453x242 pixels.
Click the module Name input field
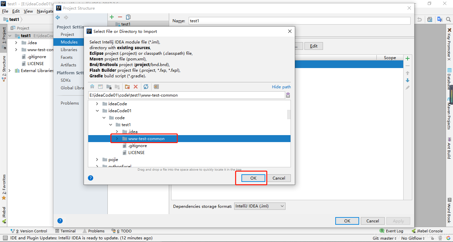299,21
